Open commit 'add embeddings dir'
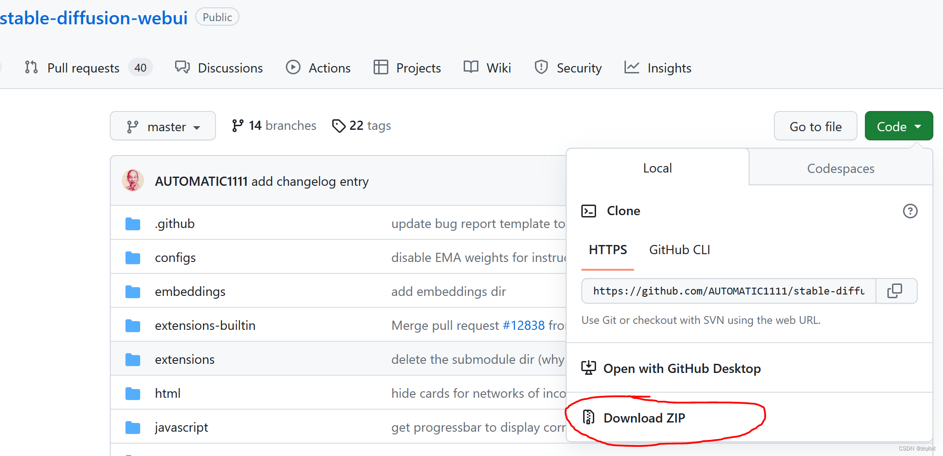This screenshot has width=943, height=456. [449, 291]
